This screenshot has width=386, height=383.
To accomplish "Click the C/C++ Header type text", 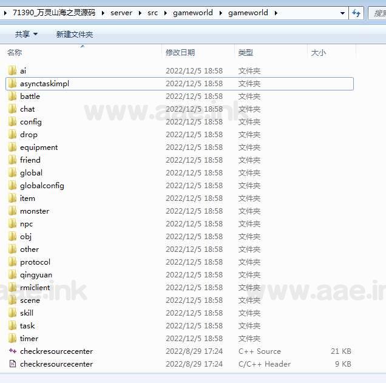I will 265,364.
